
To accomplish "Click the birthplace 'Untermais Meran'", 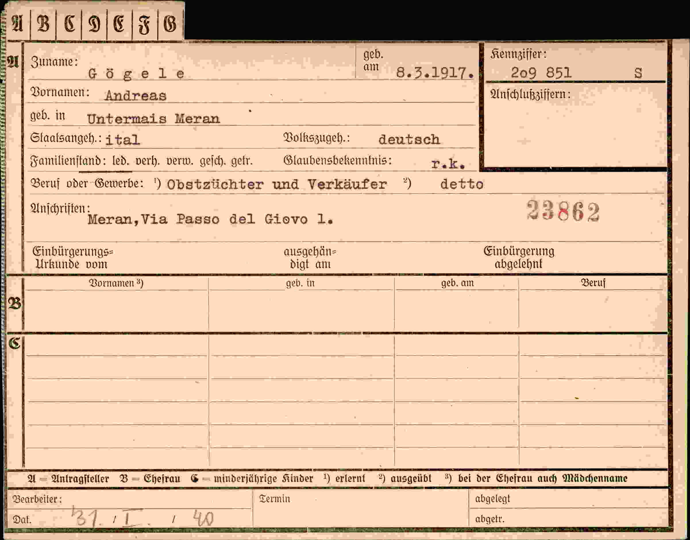I will 153,119.
